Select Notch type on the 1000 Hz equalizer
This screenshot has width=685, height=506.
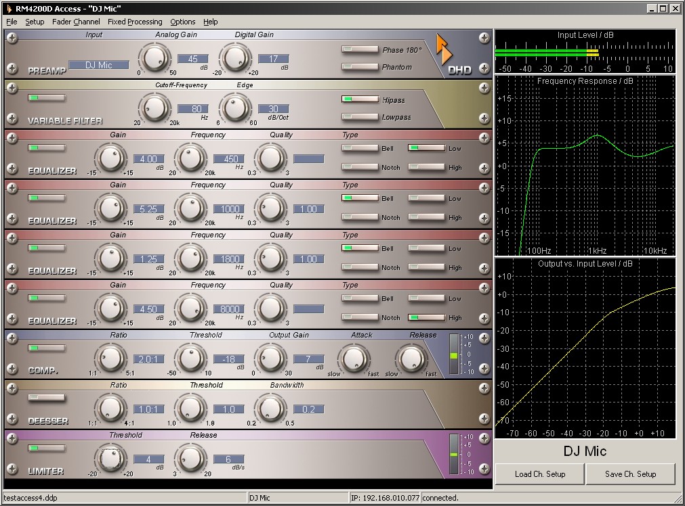tap(360, 216)
